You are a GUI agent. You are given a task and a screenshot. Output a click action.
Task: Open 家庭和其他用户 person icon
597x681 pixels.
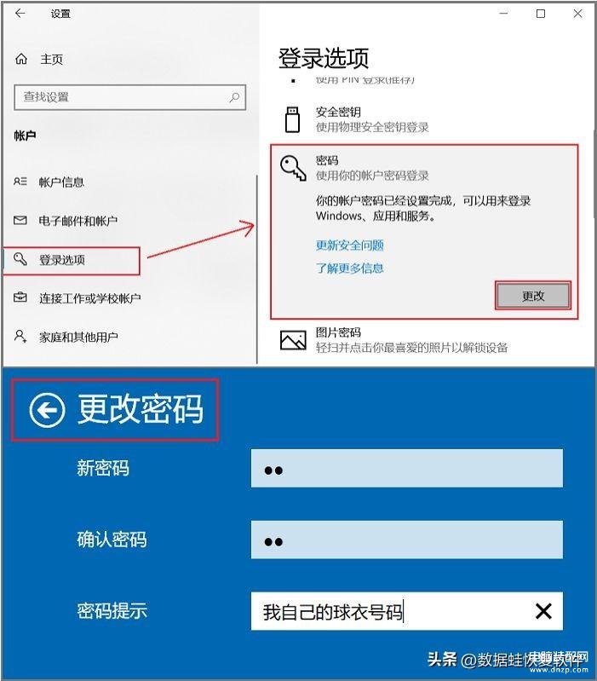[x=20, y=336]
